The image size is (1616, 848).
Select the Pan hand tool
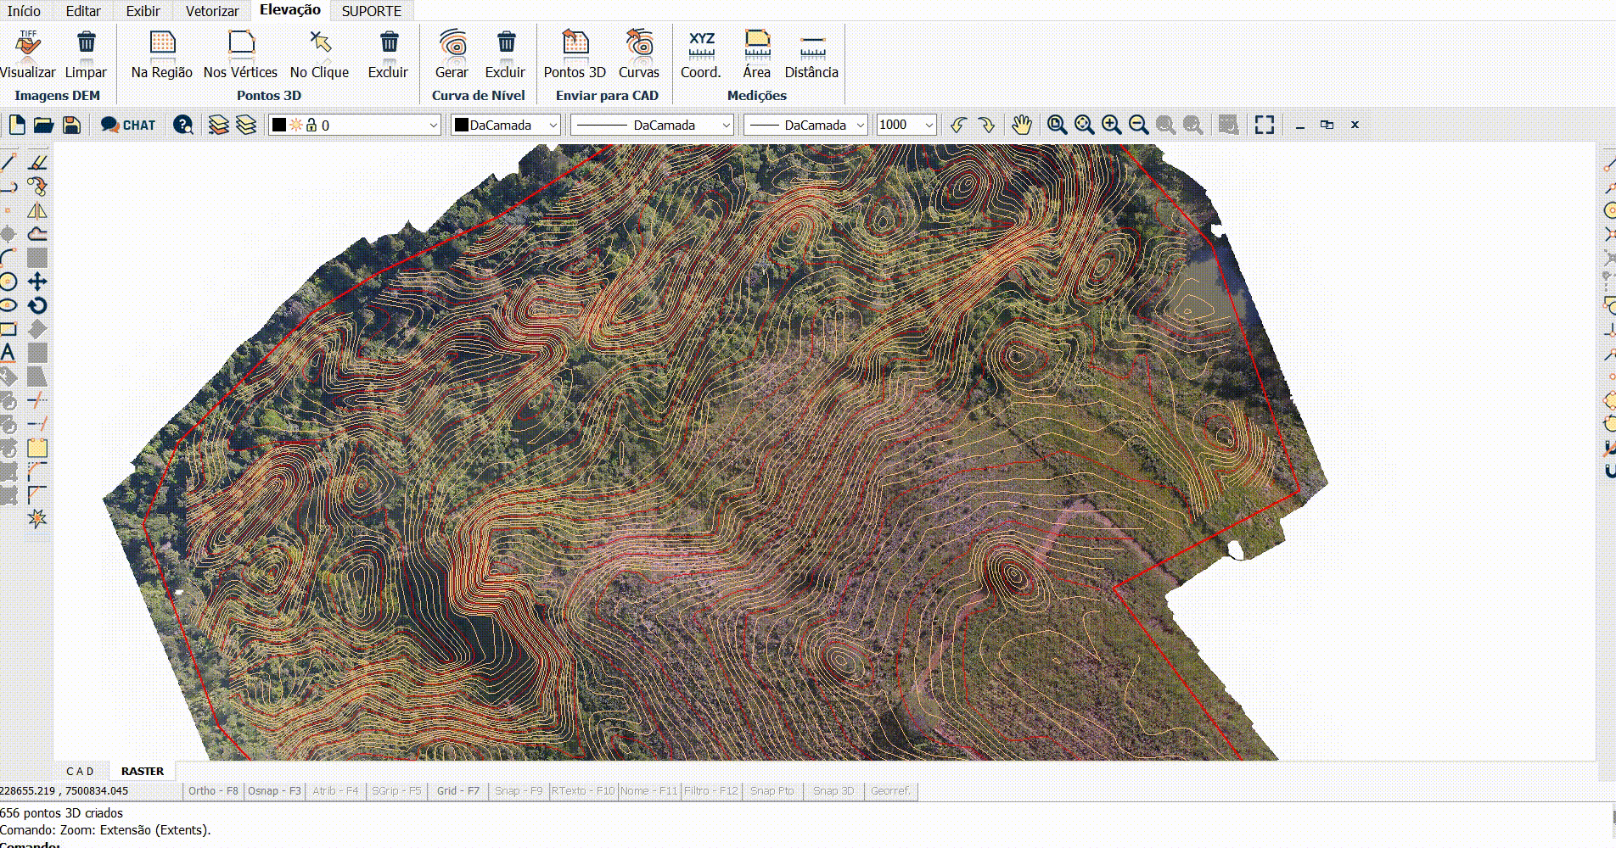[x=1021, y=126]
